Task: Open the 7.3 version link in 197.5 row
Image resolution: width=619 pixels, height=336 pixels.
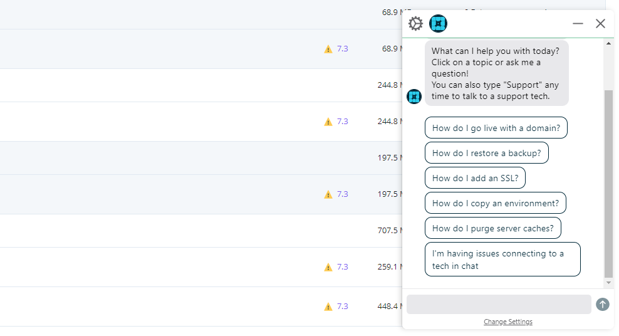Action: (x=342, y=194)
